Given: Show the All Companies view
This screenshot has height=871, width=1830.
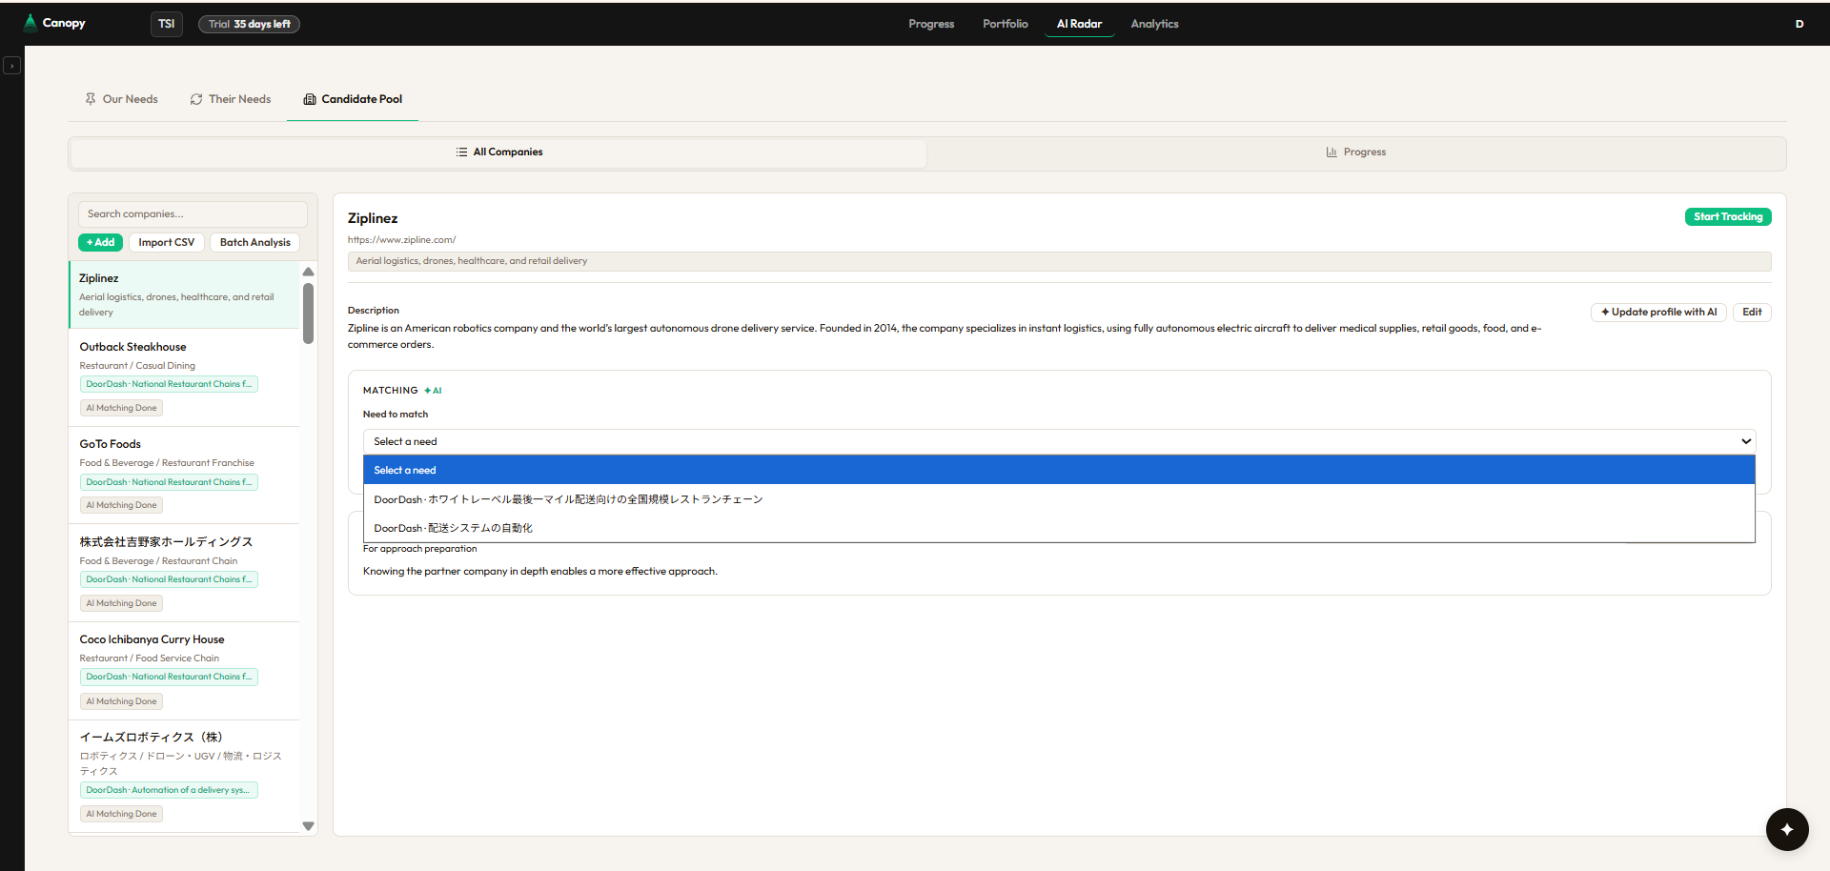Looking at the screenshot, I should [x=499, y=152].
